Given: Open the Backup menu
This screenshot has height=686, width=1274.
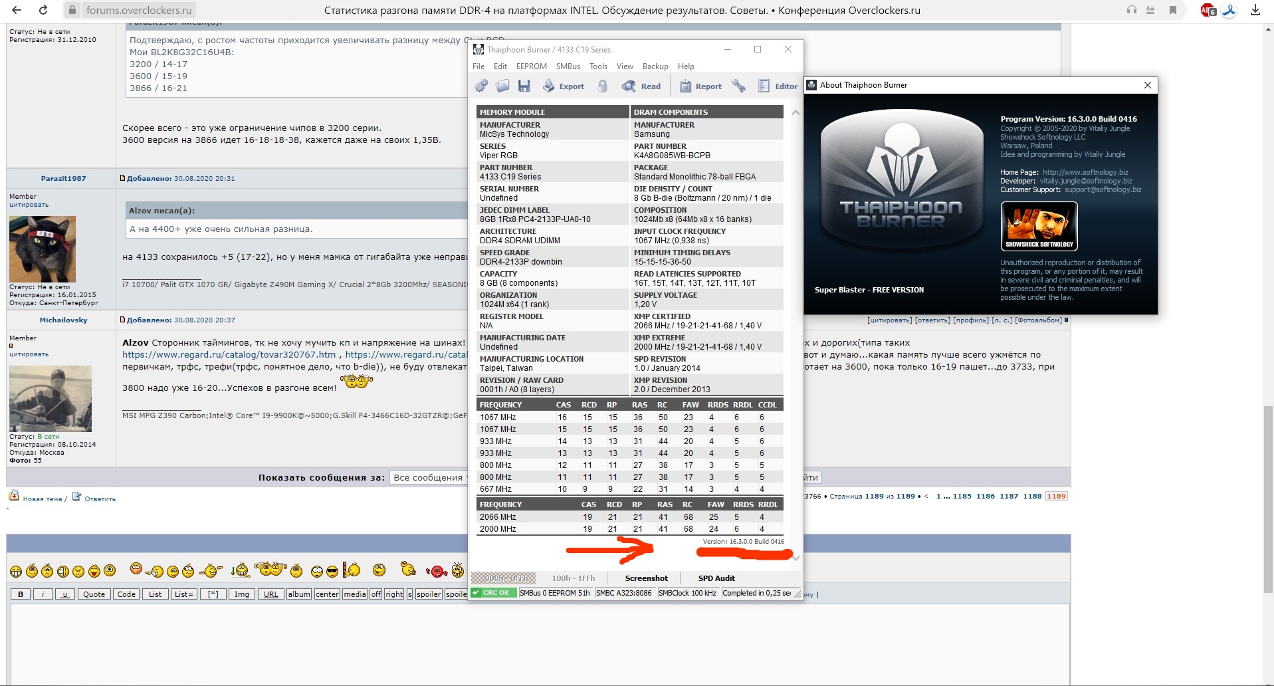Looking at the screenshot, I should pyautogui.click(x=655, y=66).
